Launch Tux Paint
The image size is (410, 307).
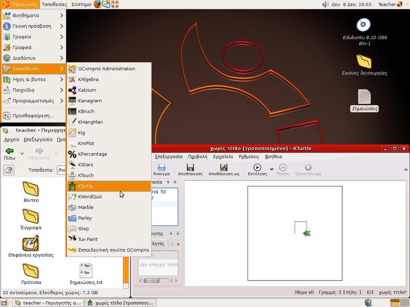click(109, 239)
